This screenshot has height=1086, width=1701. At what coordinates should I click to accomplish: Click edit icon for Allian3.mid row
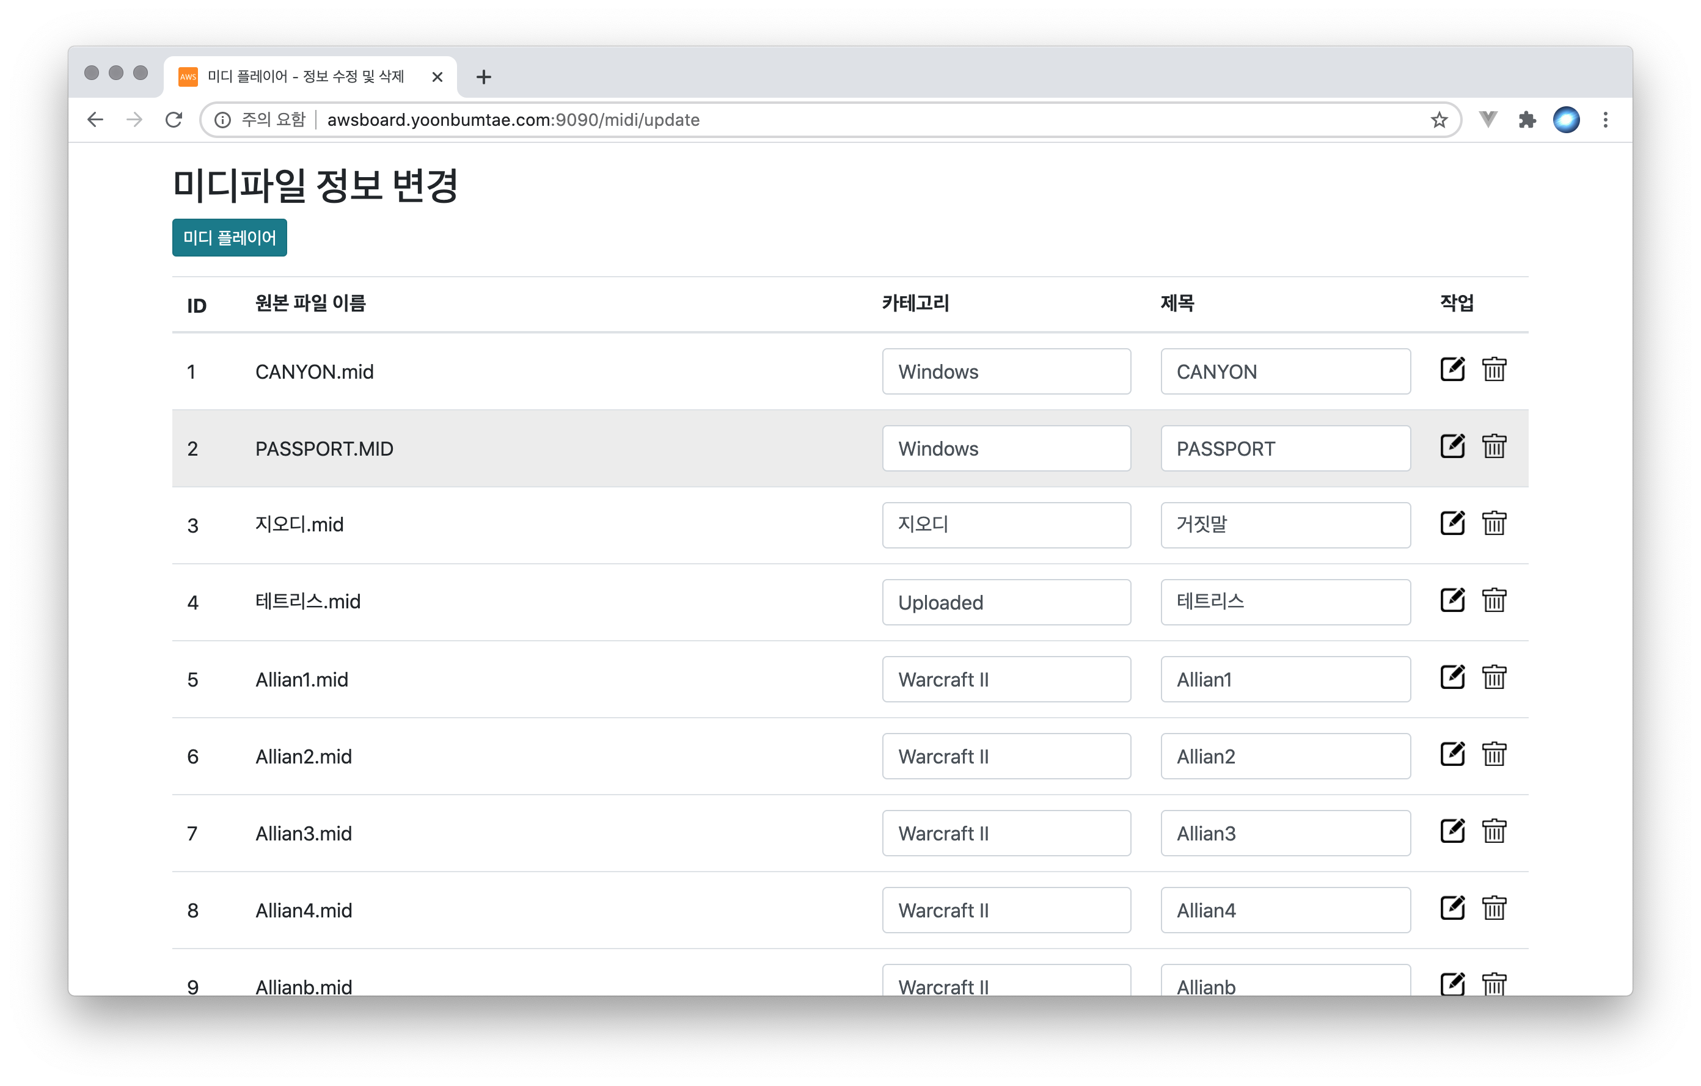[1452, 831]
